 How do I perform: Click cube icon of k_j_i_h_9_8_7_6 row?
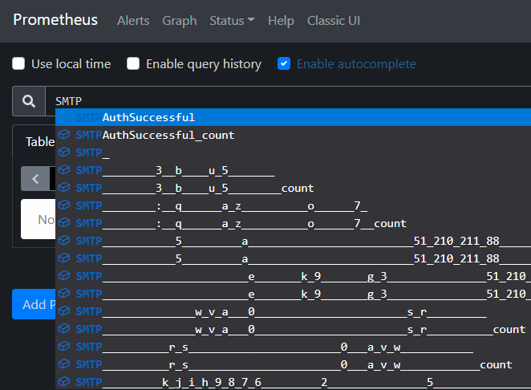coord(64,381)
